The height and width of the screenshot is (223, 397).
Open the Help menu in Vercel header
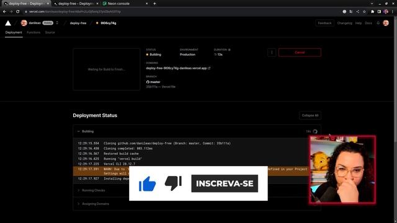click(x=359, y=23)
